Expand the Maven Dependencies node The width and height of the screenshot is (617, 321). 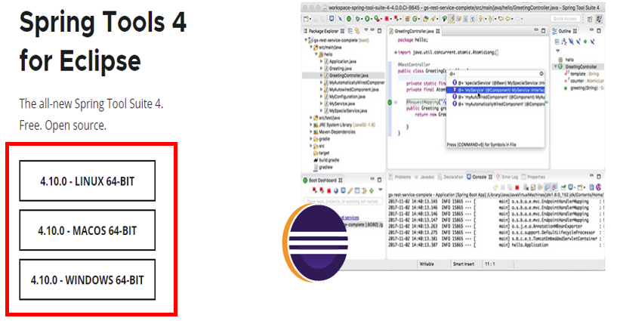(x=311, y=131)
